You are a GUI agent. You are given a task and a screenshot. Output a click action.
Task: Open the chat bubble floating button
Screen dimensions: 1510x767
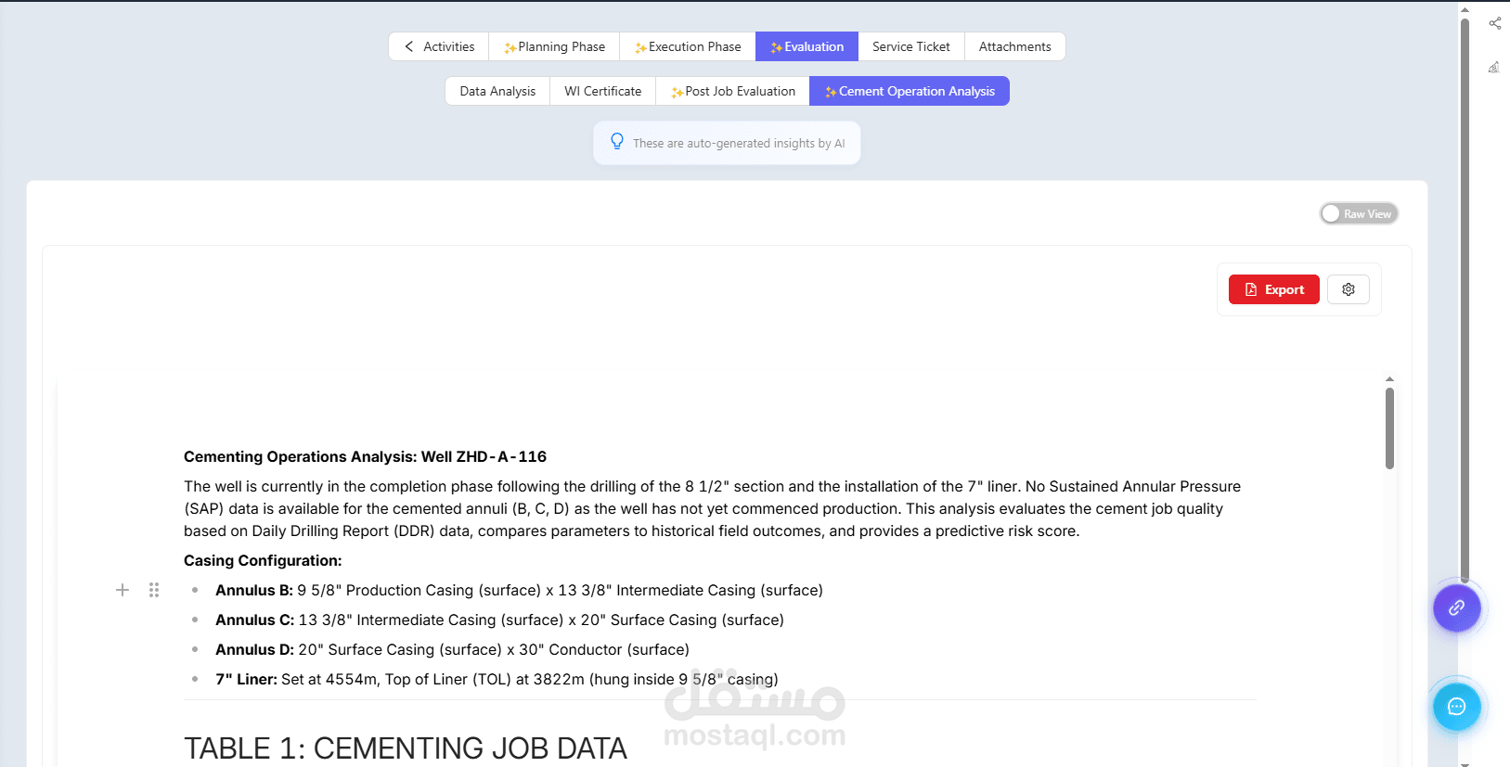[1456, 707]
